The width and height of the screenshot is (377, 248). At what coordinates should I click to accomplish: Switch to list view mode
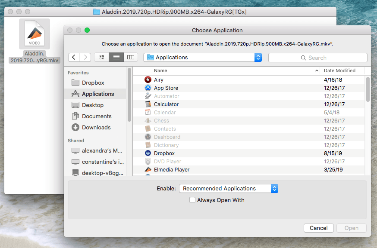[x=116, y=57]
